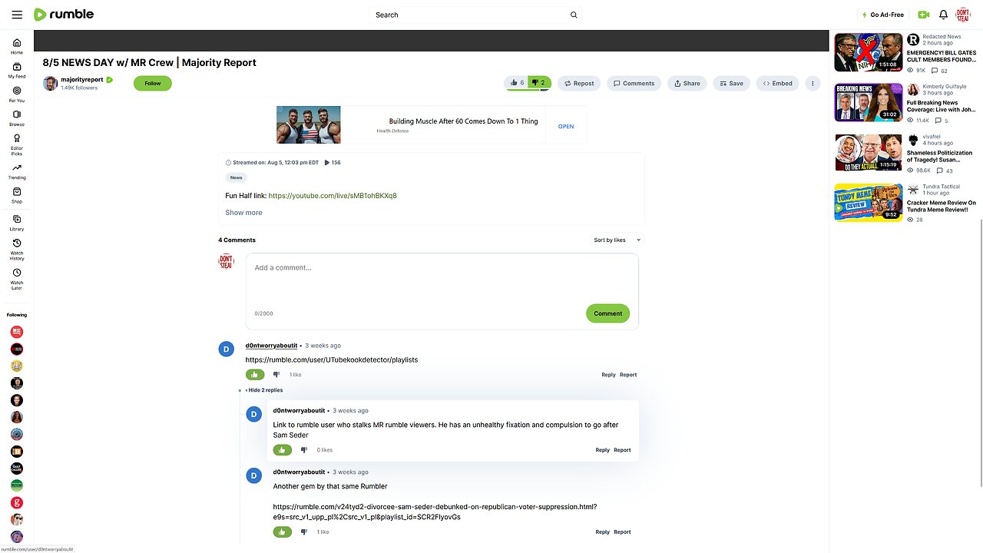Image resolution: width=983 pixels, height=553 pixels.
Task: Collapse the replies with Hide 2 replies
Action: click(x=264, y=390)
